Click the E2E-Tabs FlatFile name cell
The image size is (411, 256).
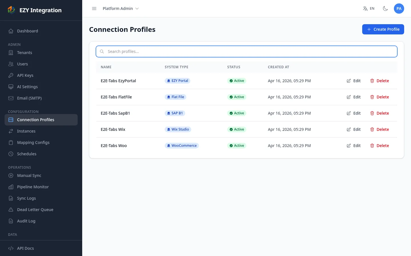coord(116,97)
